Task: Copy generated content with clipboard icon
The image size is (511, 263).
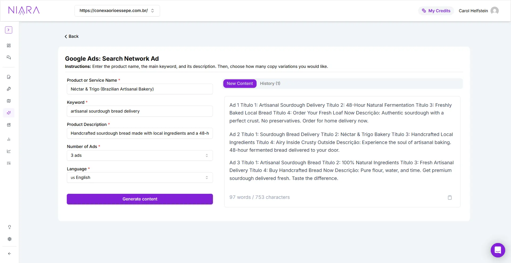Action: [450, 198]
